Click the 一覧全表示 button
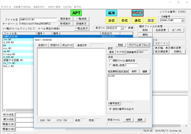 [82, 29]
